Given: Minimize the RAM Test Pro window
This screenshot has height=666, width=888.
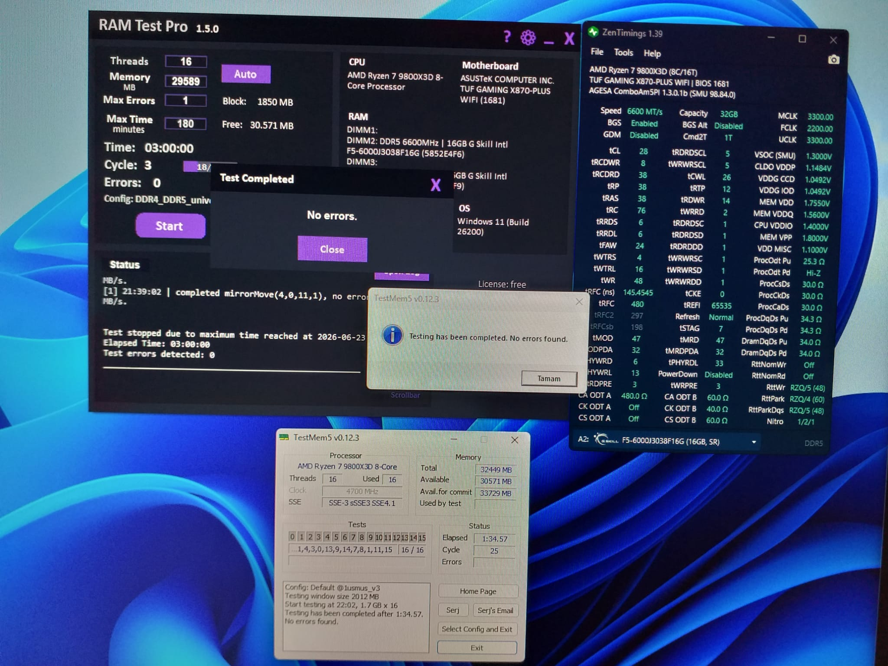Looking at the screenshot, I should pyautogui.click(x=548, y=42).
